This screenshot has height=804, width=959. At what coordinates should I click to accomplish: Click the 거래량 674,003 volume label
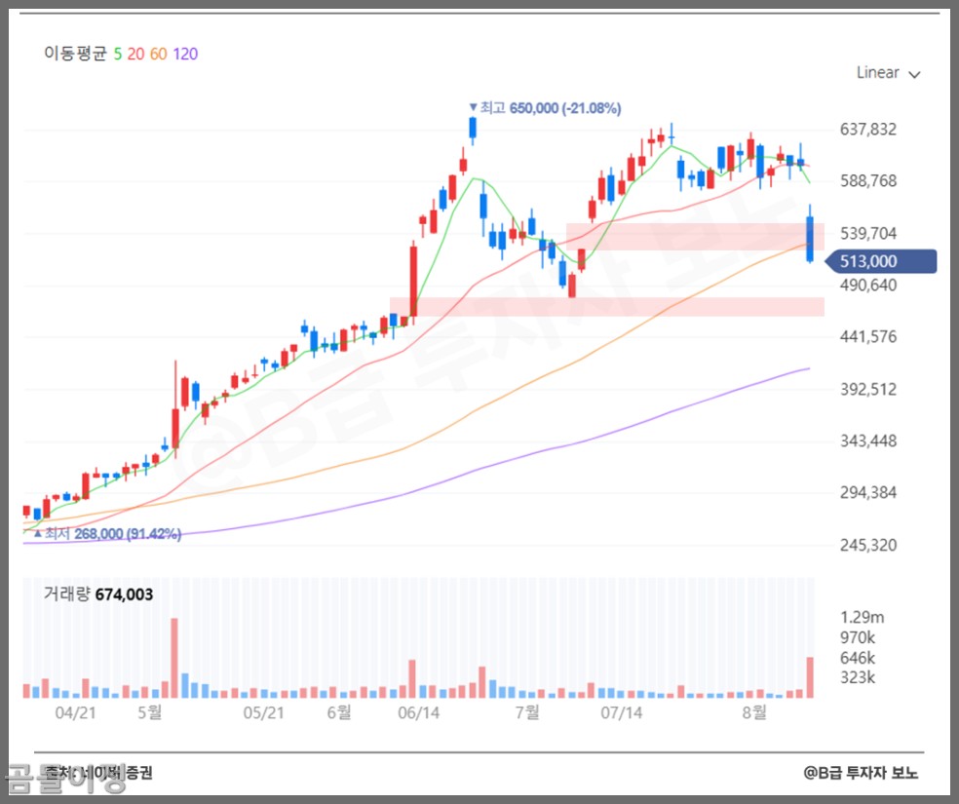coord(98,593)
